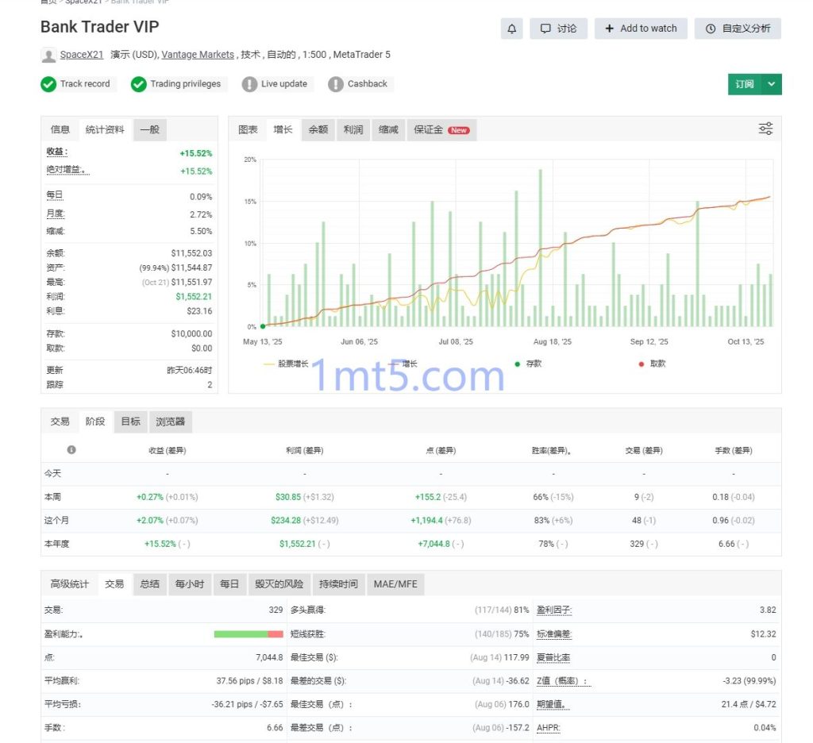The width and height of the screenshot is (813, 743).
Task: Open the notifications bell icon
Action: click(512, 28)
